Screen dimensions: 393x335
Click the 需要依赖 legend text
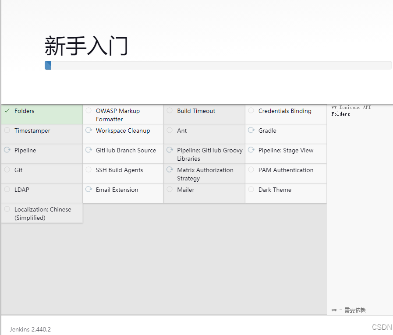(x=355, y=310)
